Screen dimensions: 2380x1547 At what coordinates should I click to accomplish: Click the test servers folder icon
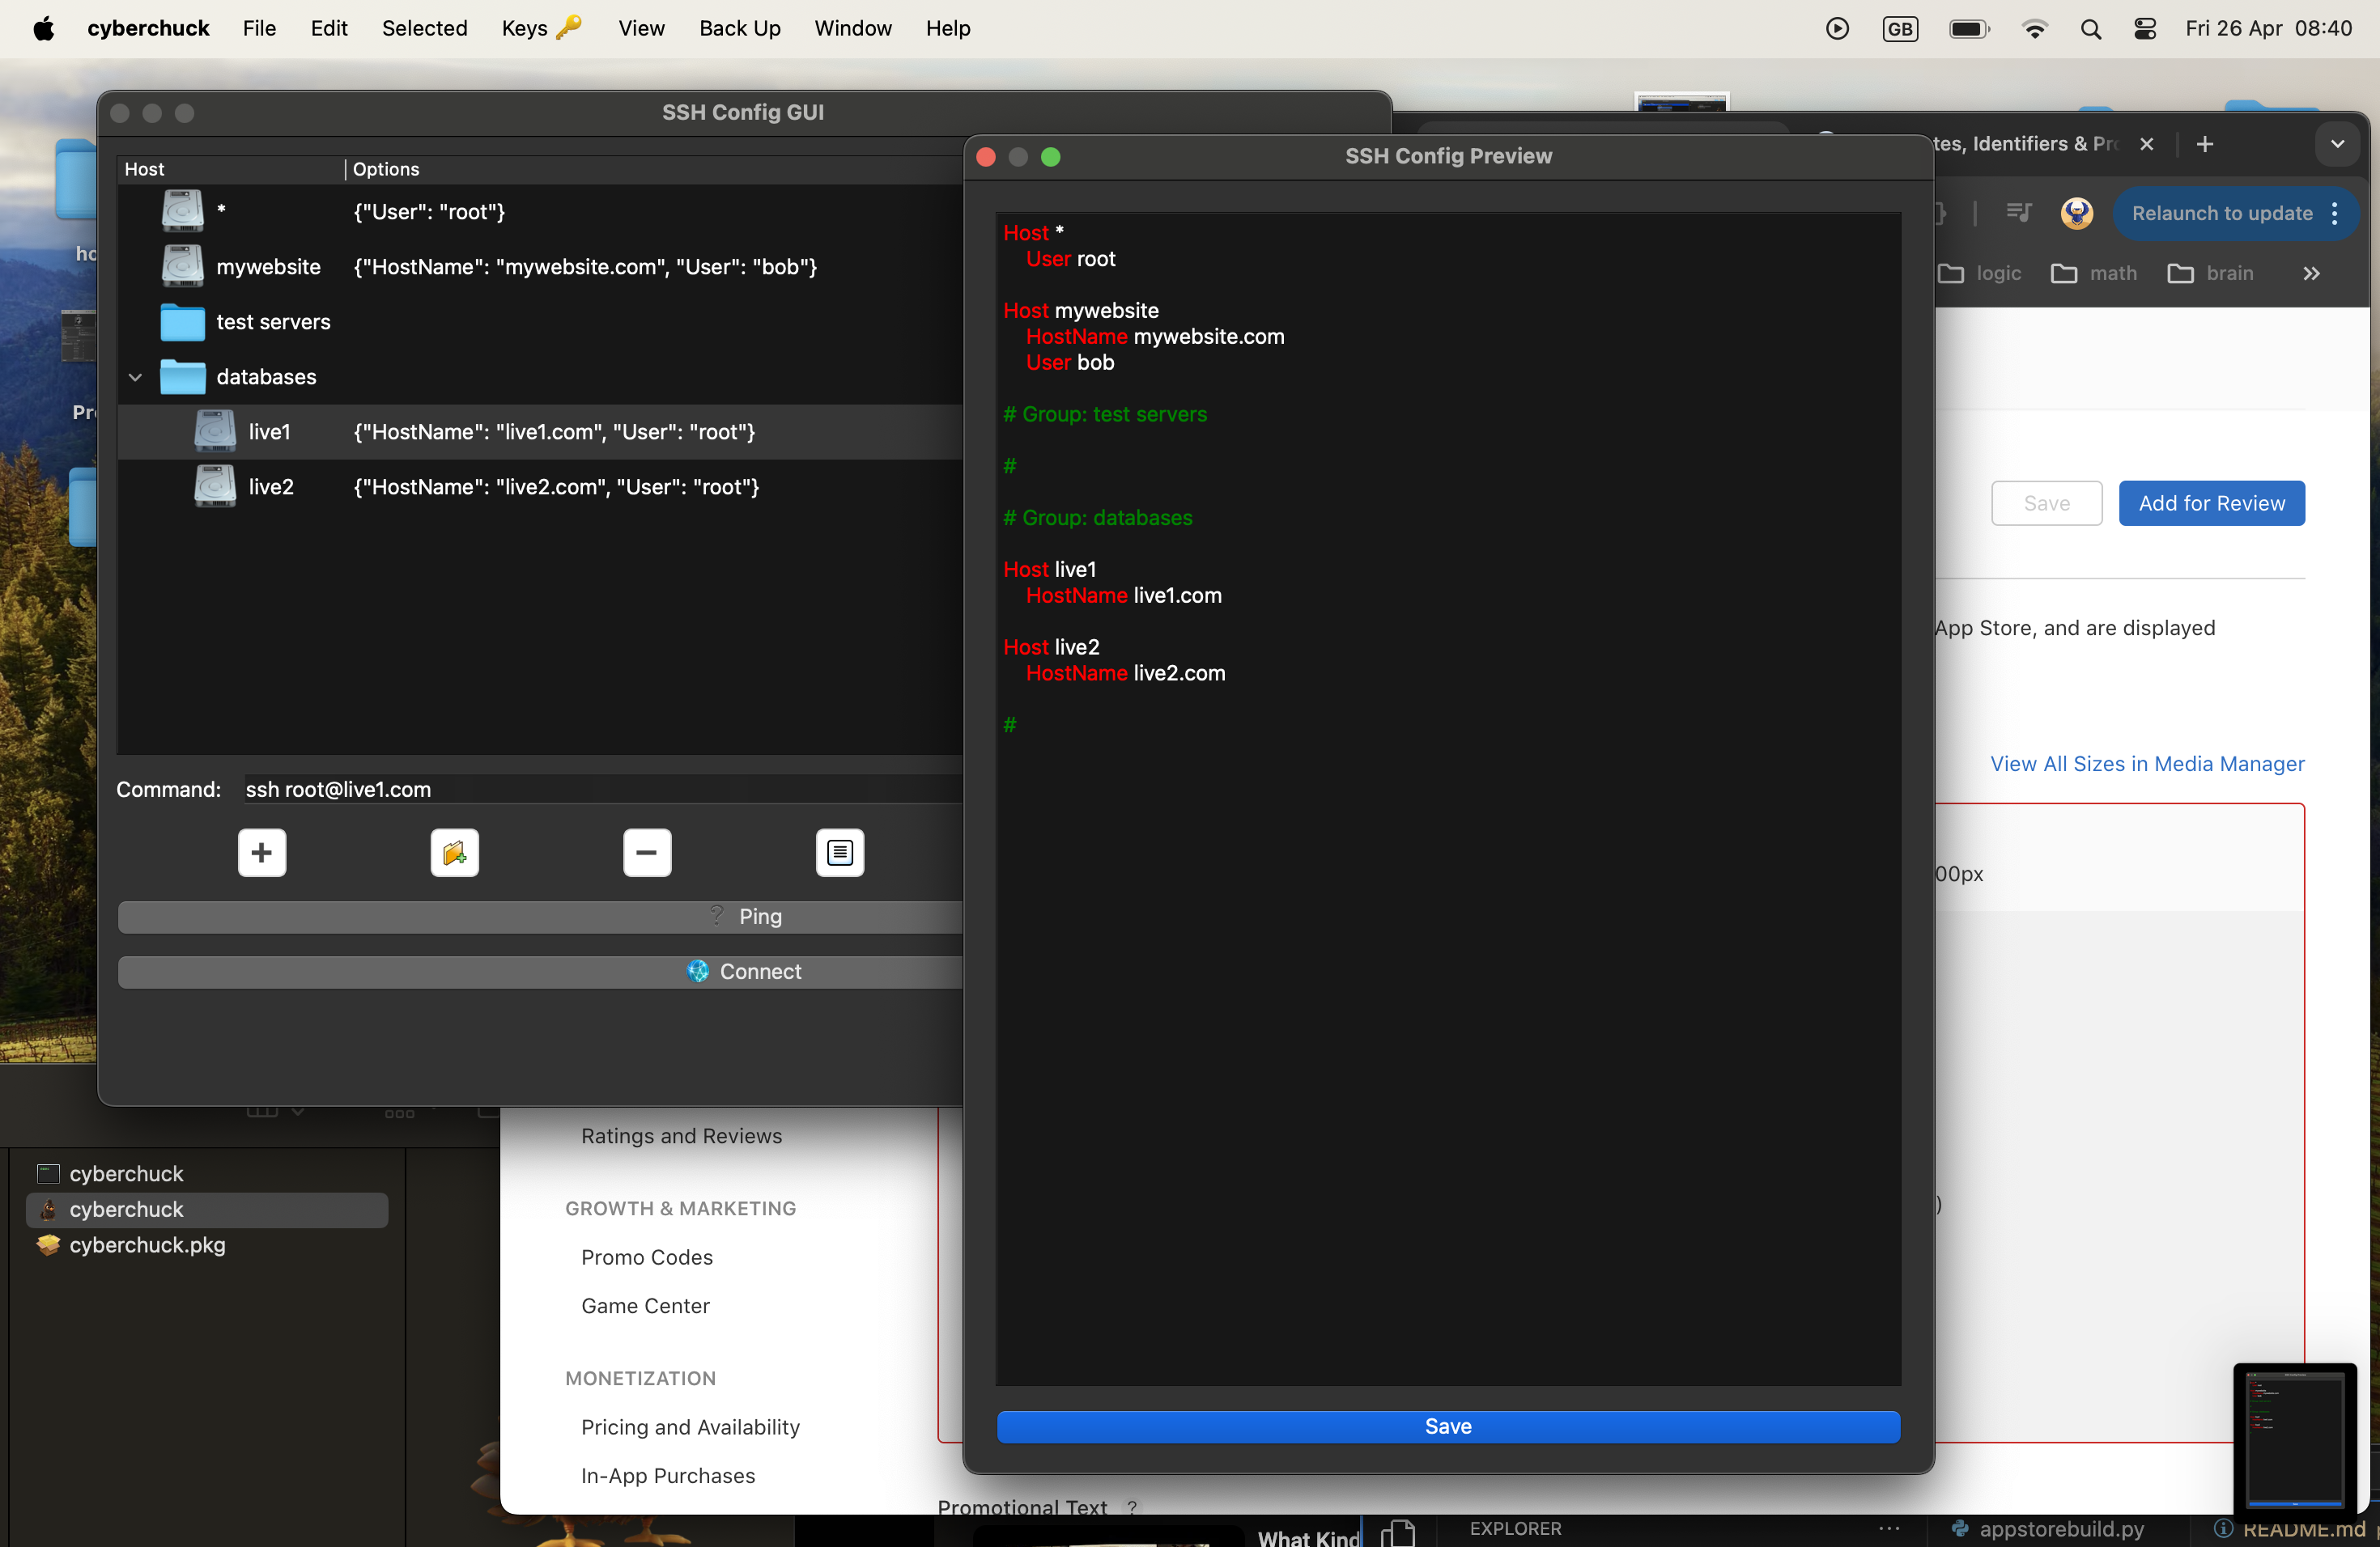[x=183, y=322]
